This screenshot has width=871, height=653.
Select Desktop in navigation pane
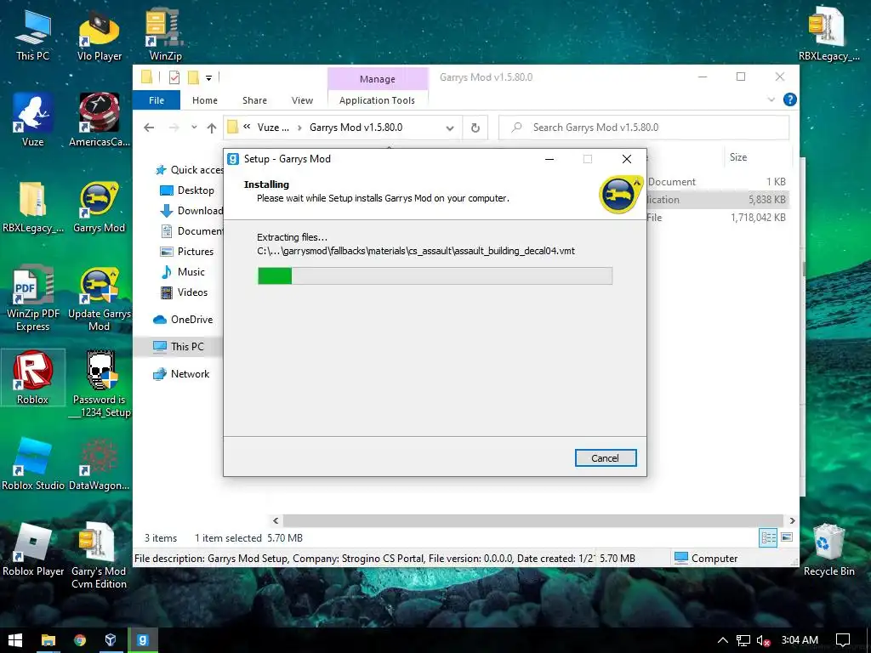(186, 190)
